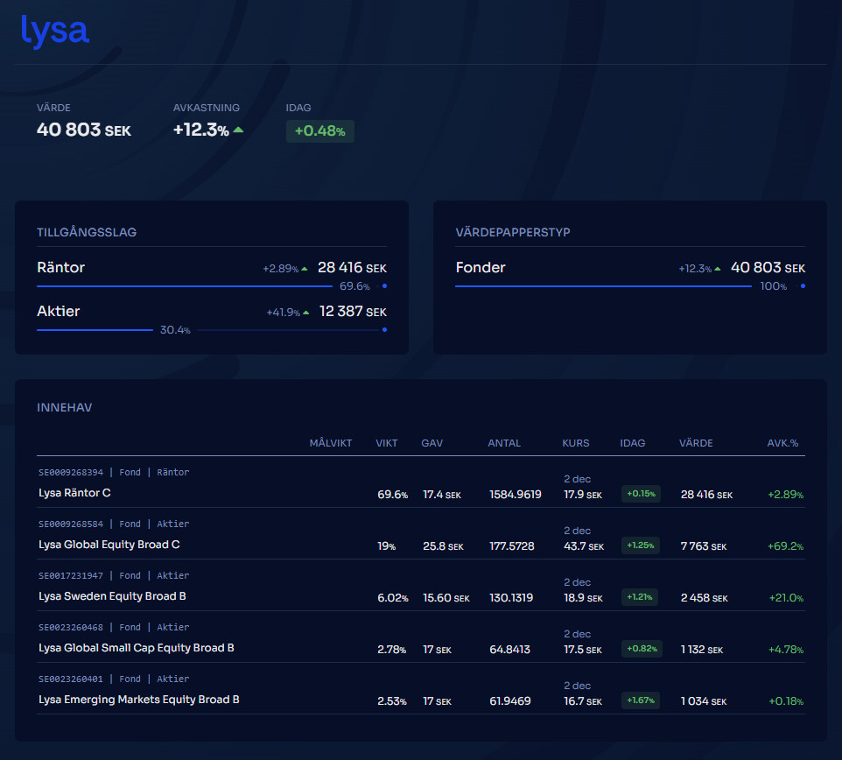Click the green arrow in Fonder row
This screenshot has width=842, height=760.
point(718,269)
